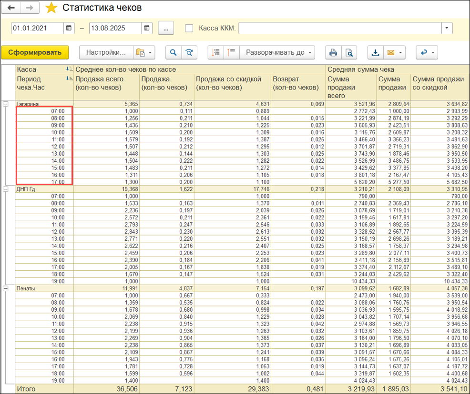Click the back navigation arrow

click(12, 8)
